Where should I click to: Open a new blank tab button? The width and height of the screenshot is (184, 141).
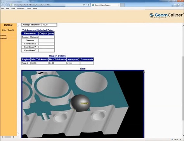122,5
